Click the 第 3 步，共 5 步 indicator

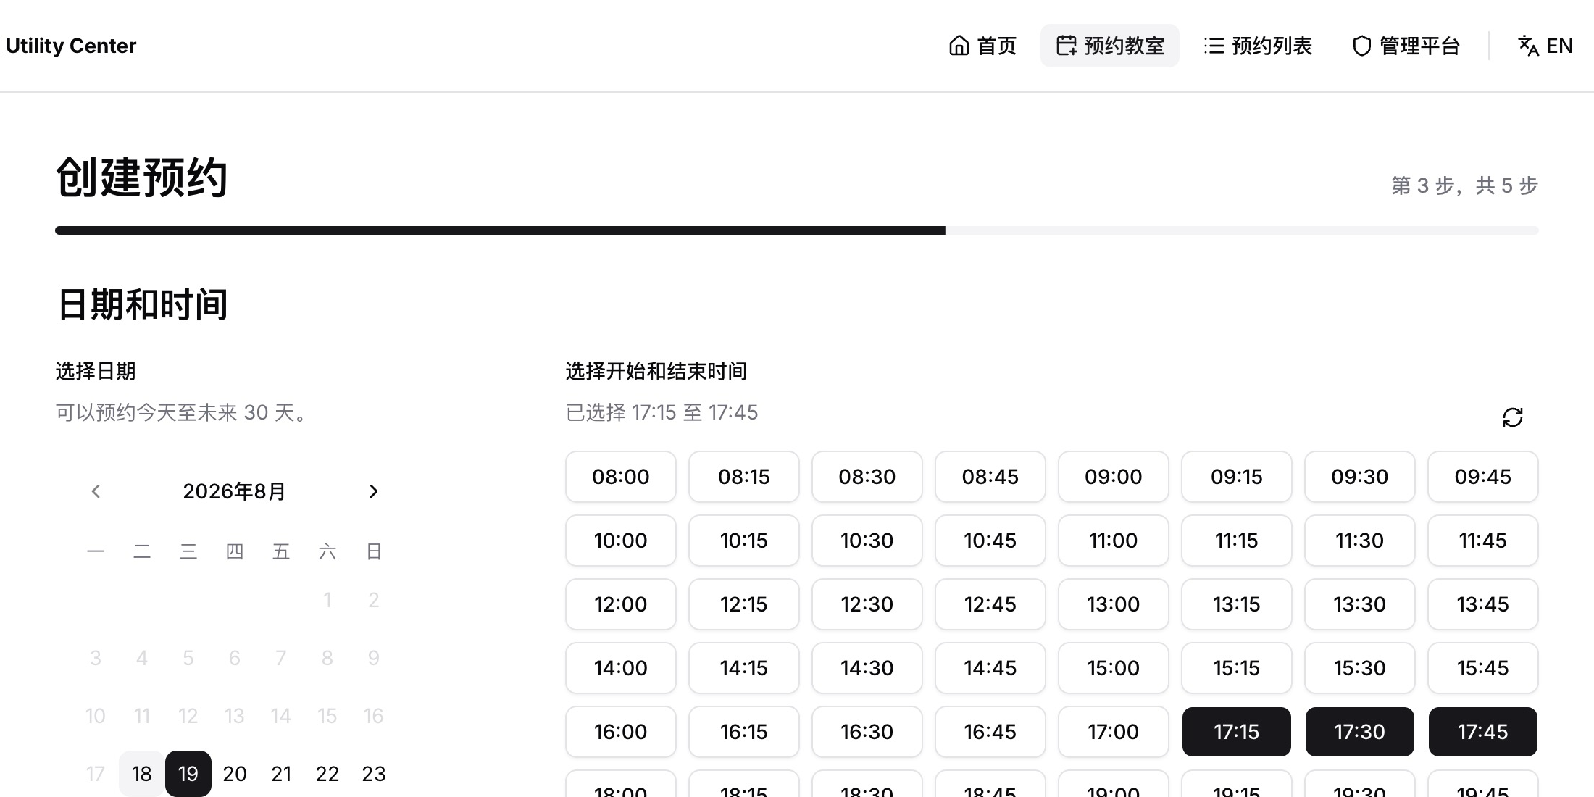pos(1464,185)
